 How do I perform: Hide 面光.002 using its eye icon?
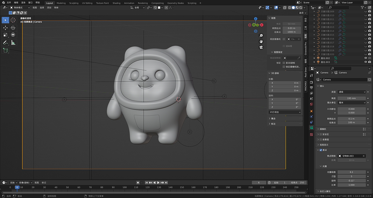pos(365,58)
